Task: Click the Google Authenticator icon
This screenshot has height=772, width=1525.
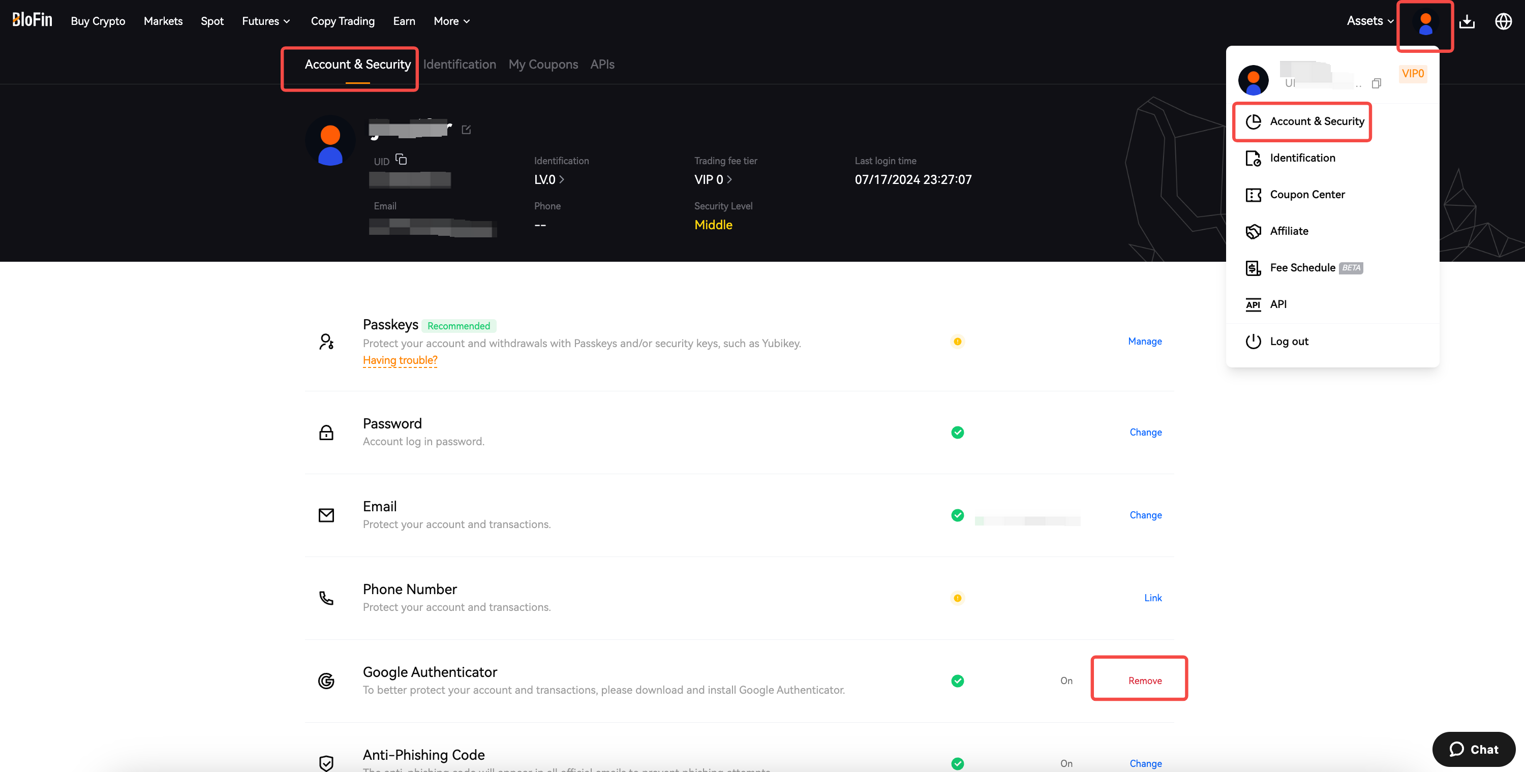Action: tap(326, 681)
